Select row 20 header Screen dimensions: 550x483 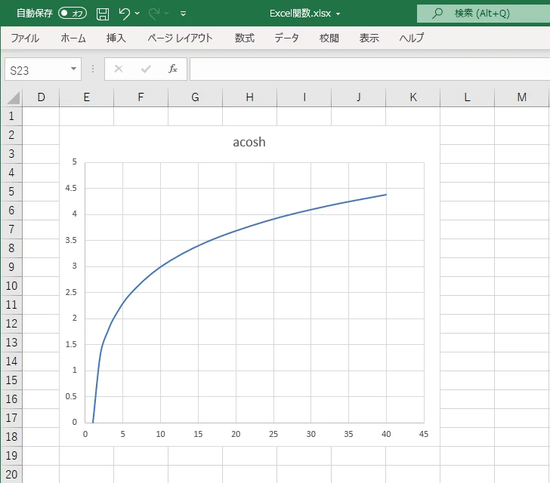[x=11, y=474]
